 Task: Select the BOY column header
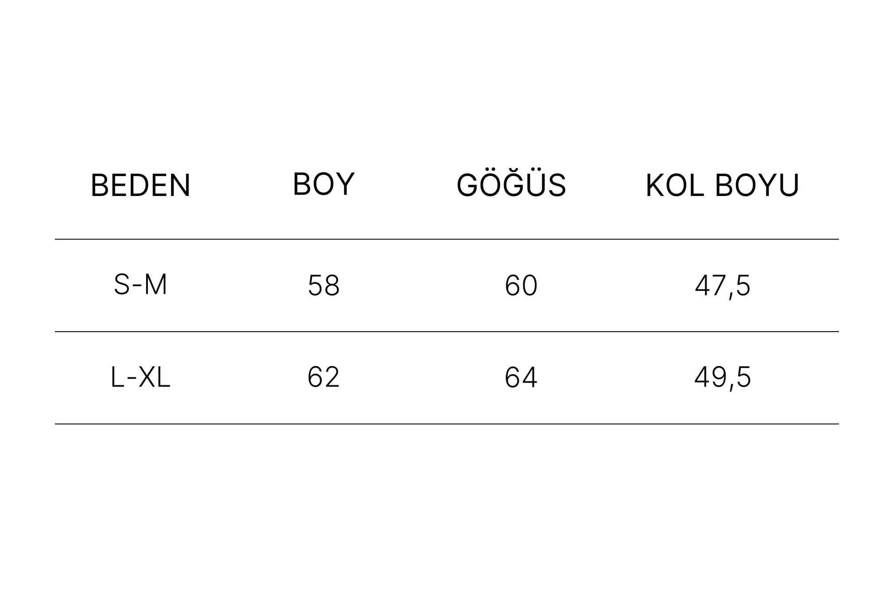[323, 184]
